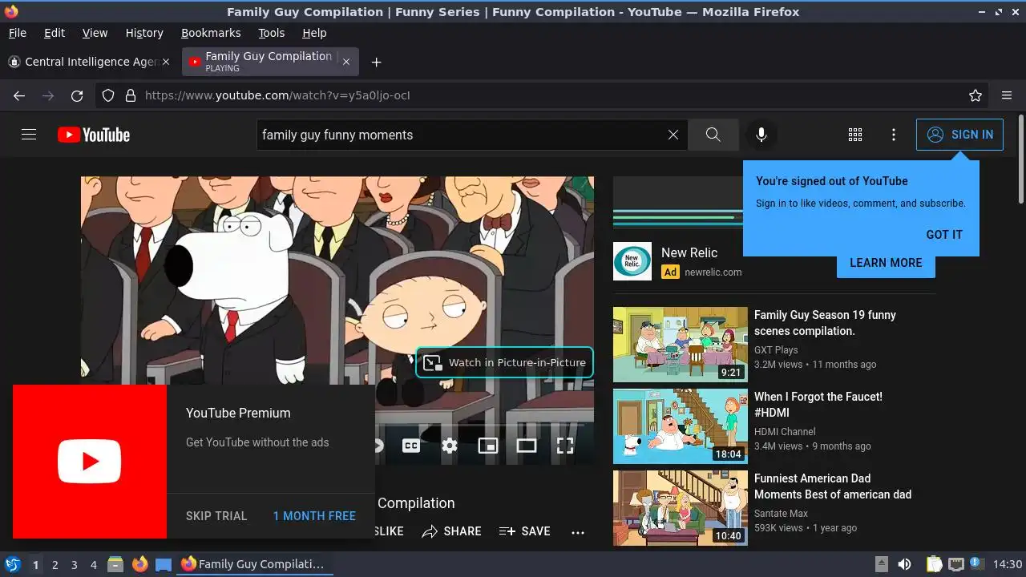The image size is (1026, 577).
Task: Bookmark this page with star
Action: click(976, 95)
